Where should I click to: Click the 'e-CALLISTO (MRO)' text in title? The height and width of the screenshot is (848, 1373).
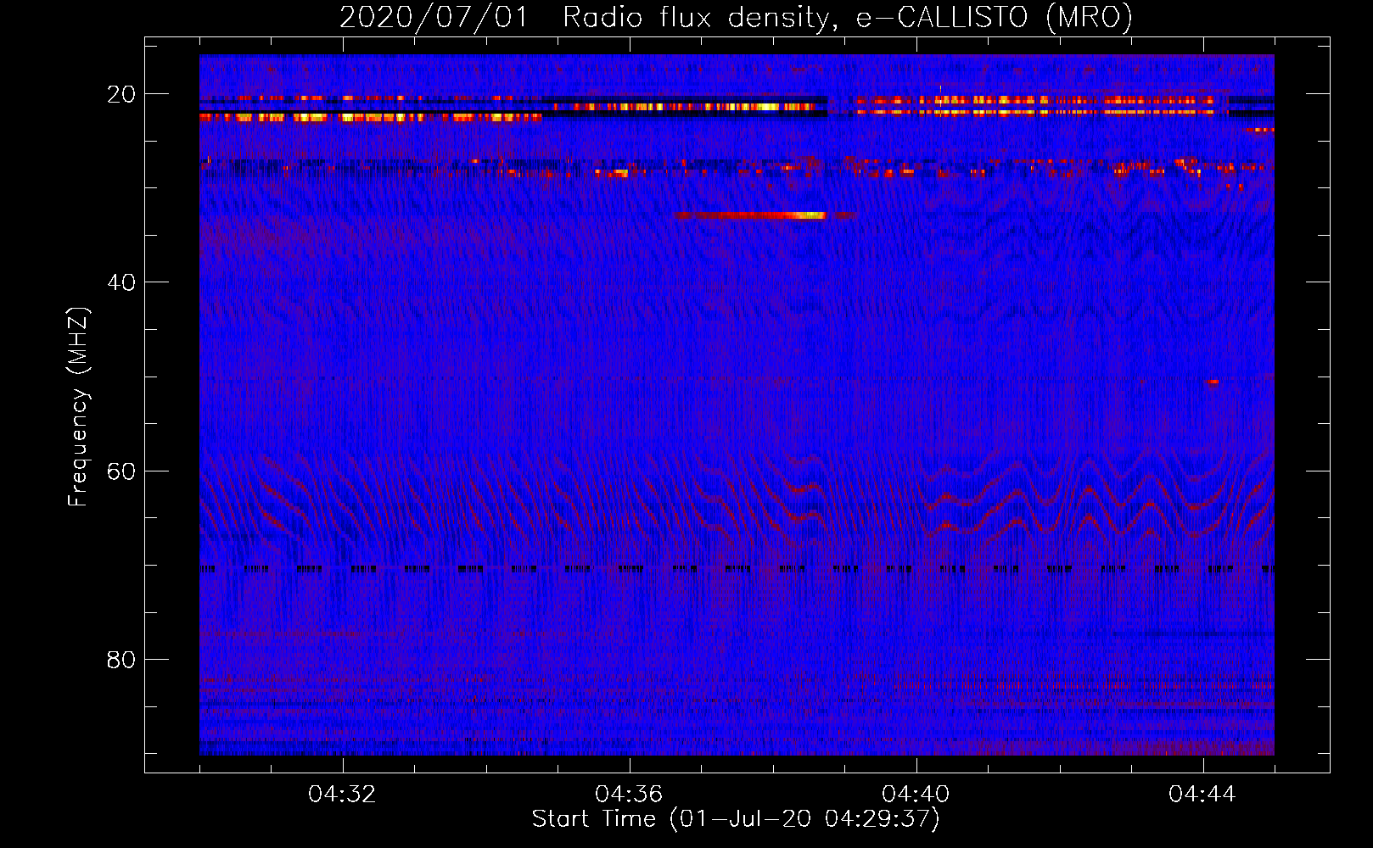(995, 17)
